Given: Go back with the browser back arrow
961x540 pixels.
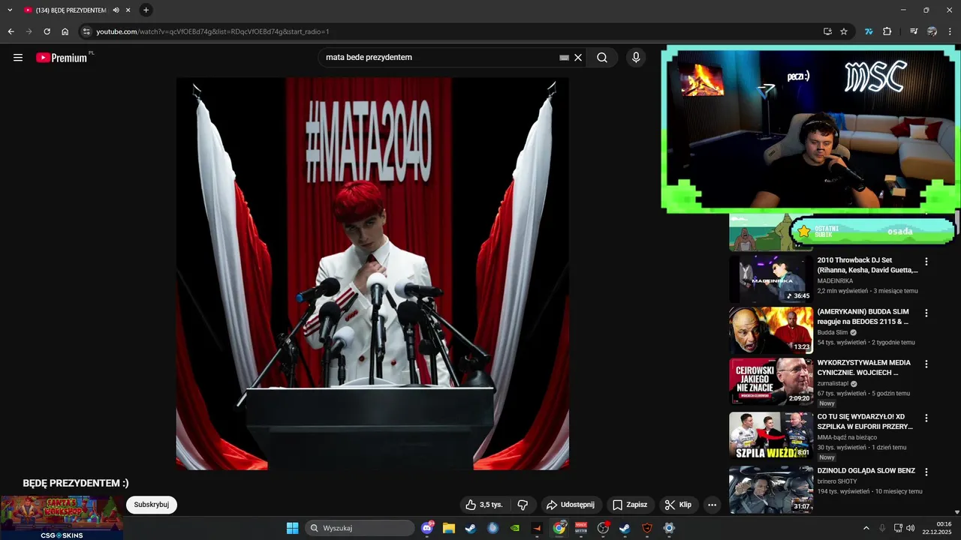Looking at the screenshot, I should (x=11, y=31).
